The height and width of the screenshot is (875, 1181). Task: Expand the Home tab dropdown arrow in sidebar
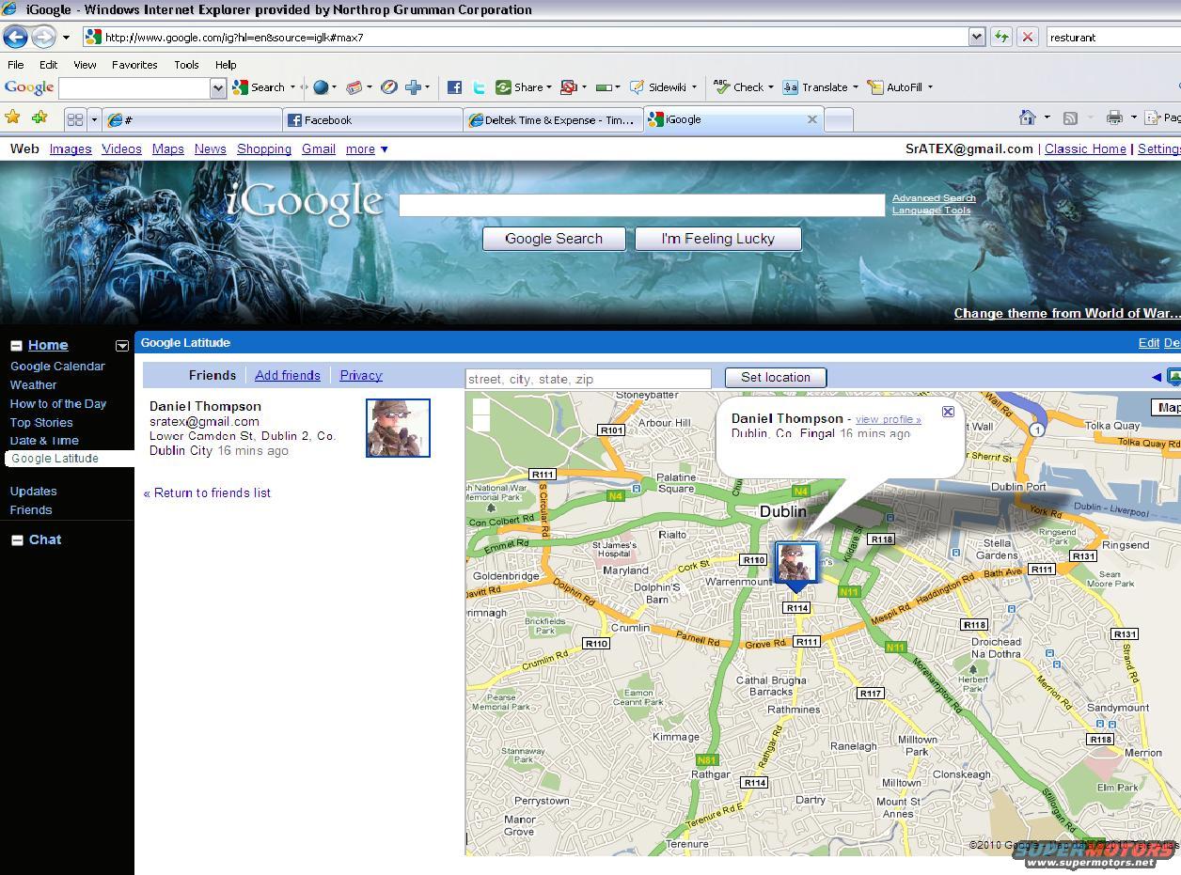(x=121, y=346)
